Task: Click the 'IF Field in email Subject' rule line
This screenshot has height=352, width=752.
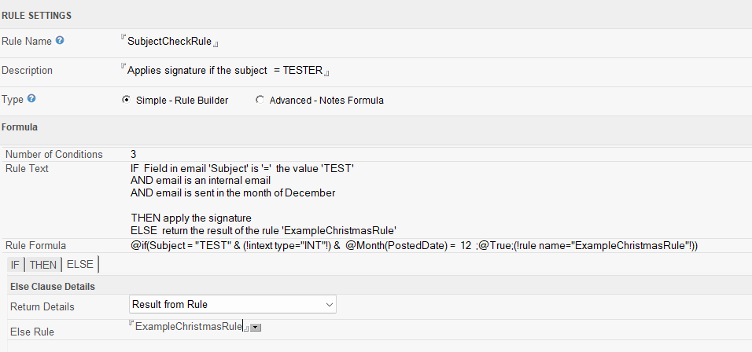Action: click(242, 169)
